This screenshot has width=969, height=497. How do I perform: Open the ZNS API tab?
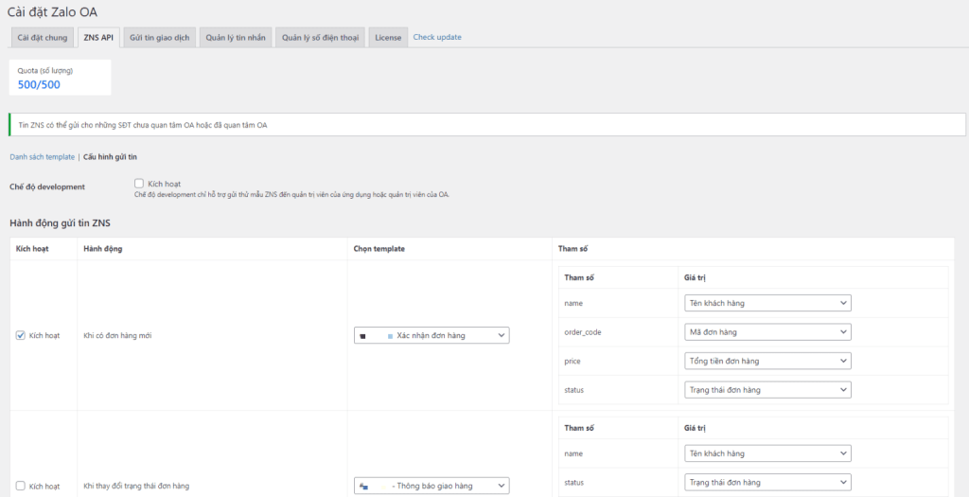pyautogui.click(x=98, y=37)
